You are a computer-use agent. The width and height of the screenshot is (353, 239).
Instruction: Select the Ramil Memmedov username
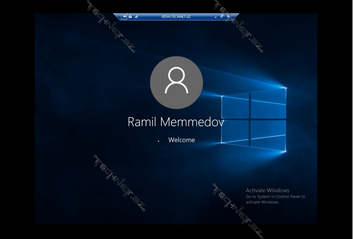(x=176, y=122)
